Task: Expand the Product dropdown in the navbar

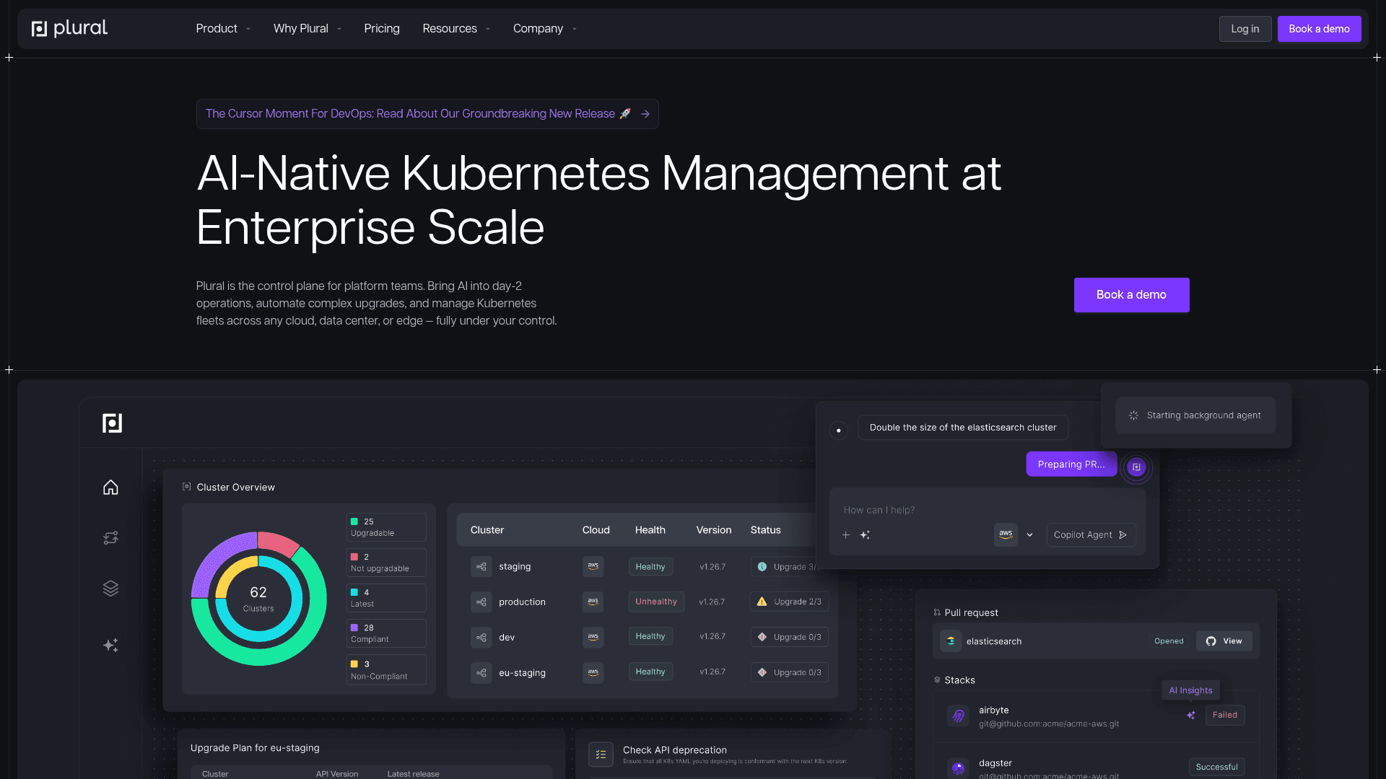Action: [x=222, y=29]
